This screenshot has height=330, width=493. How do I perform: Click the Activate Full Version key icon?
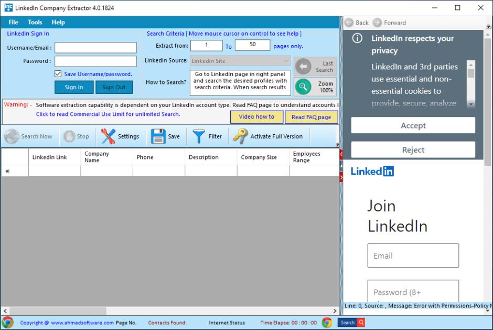coord(241,136)
